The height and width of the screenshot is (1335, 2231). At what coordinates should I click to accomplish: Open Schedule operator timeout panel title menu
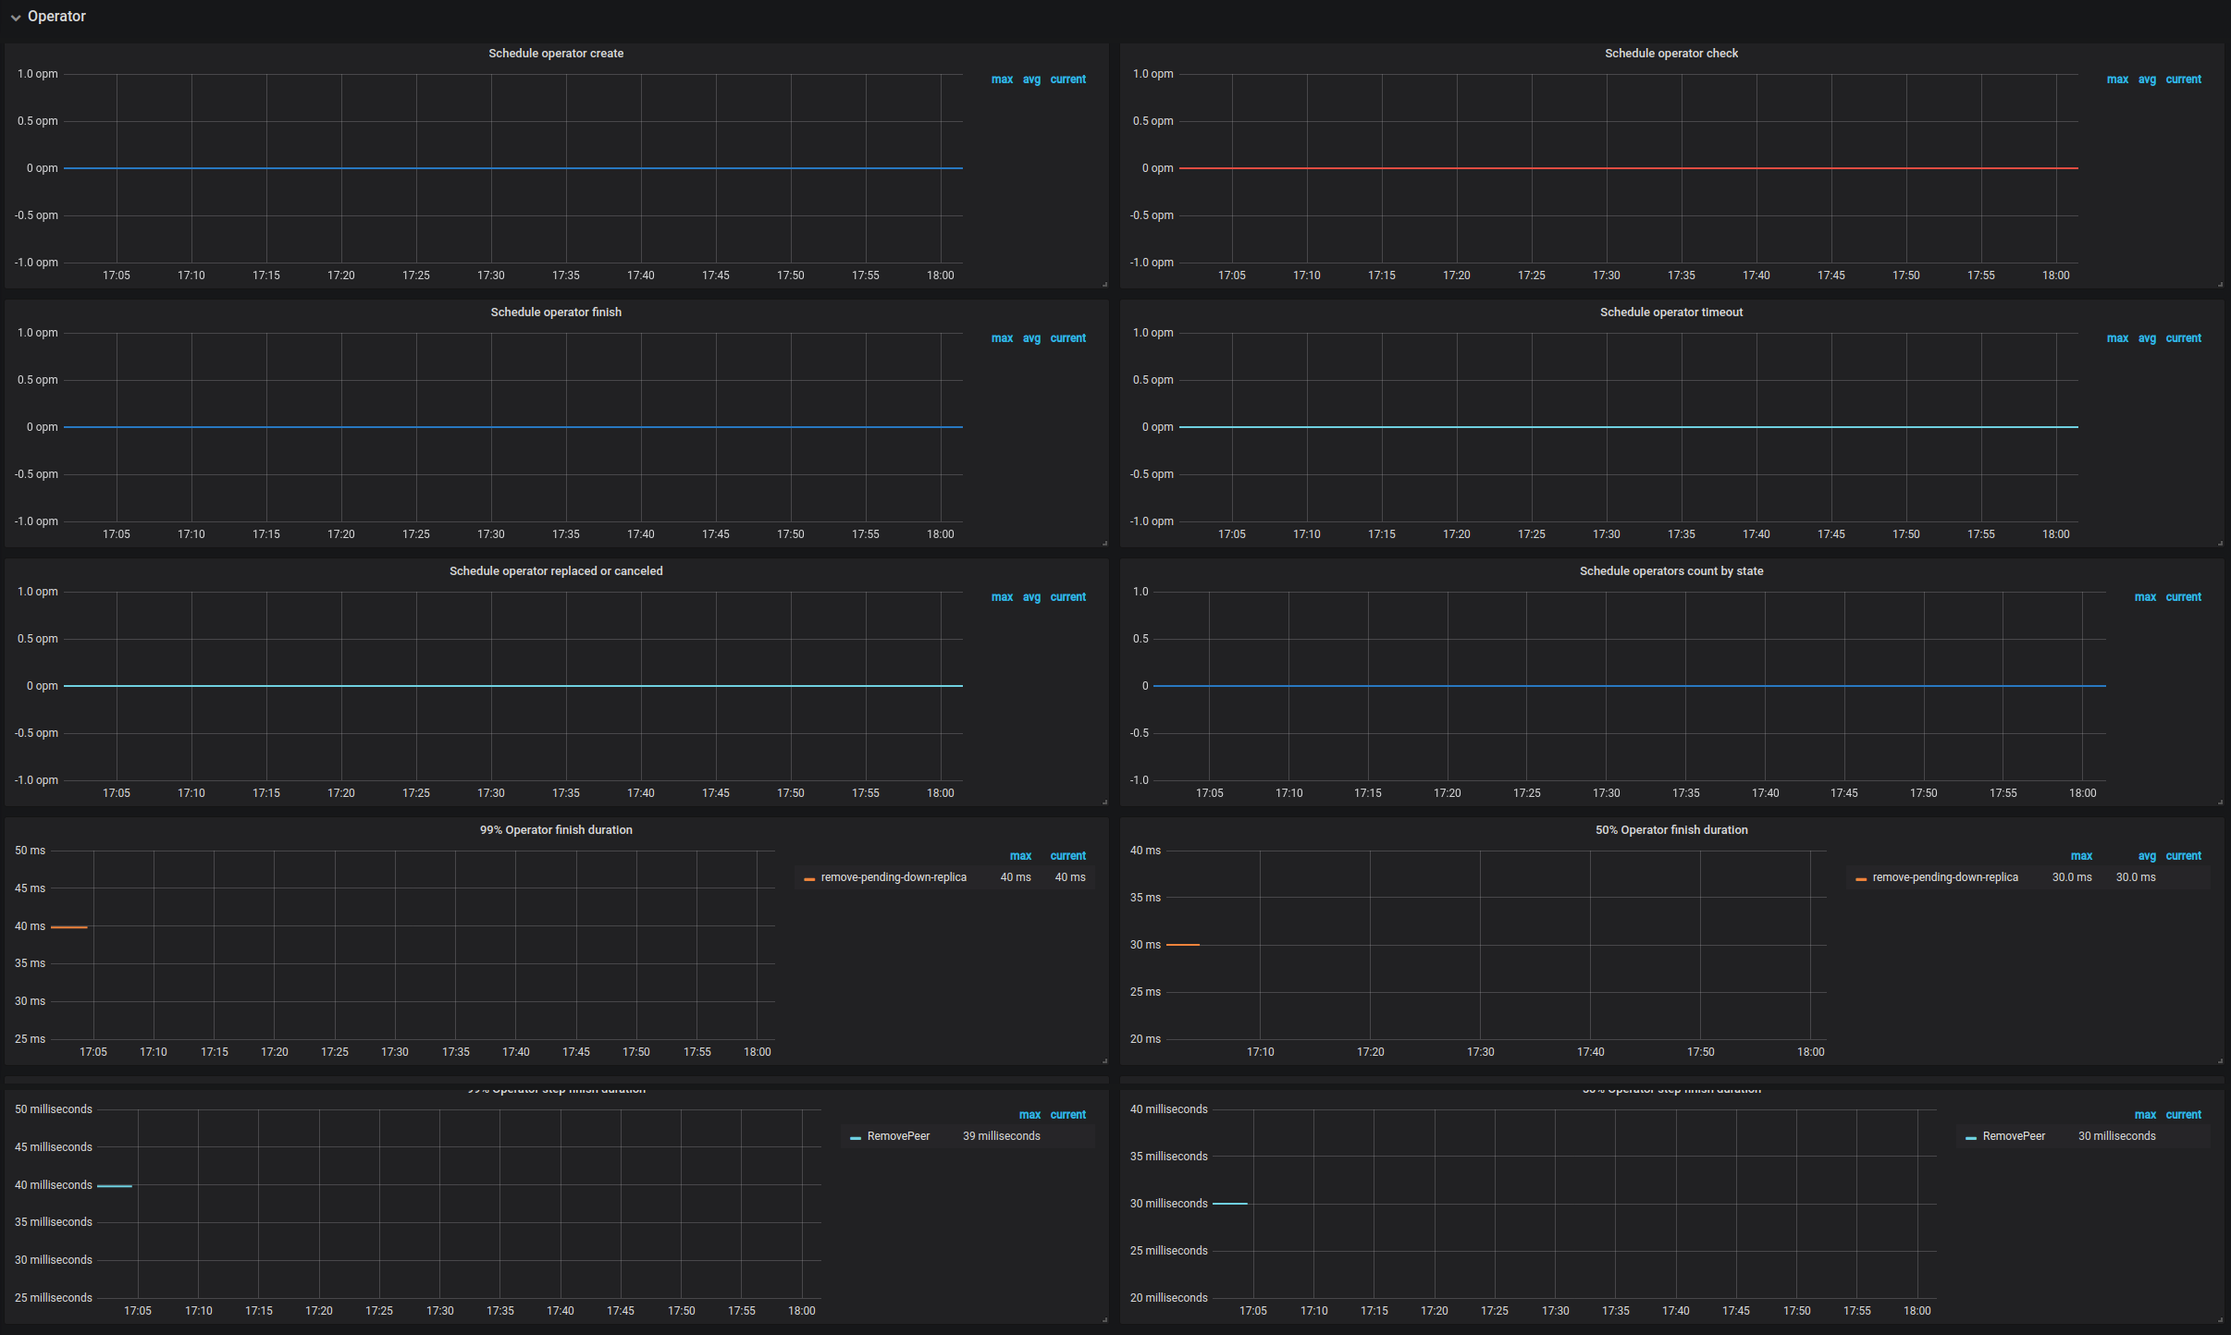point(1670,312)
